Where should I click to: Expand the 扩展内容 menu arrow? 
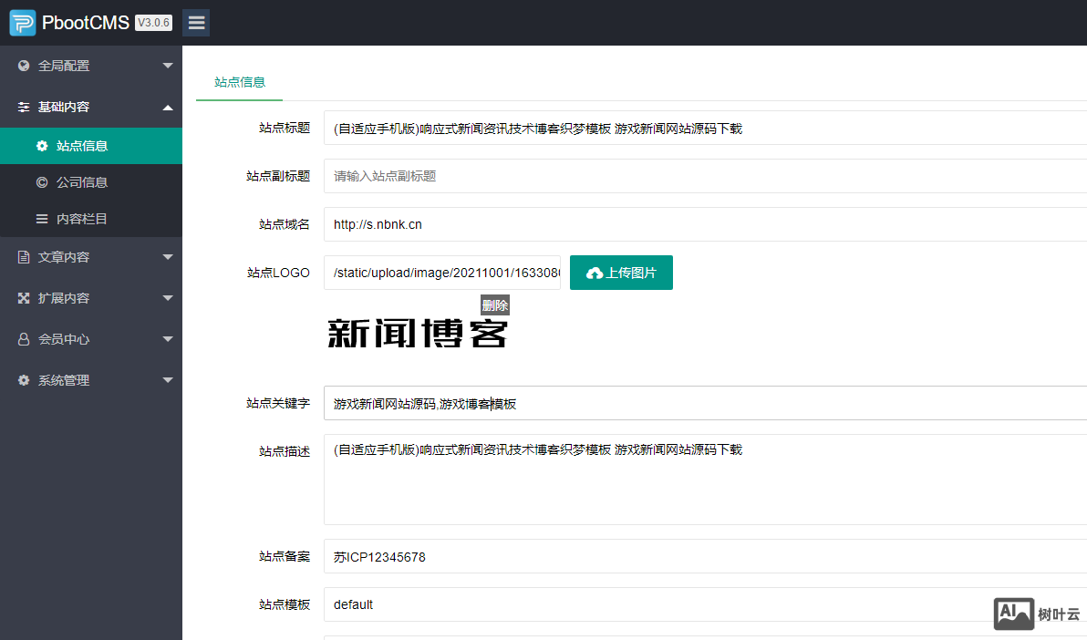168,298
